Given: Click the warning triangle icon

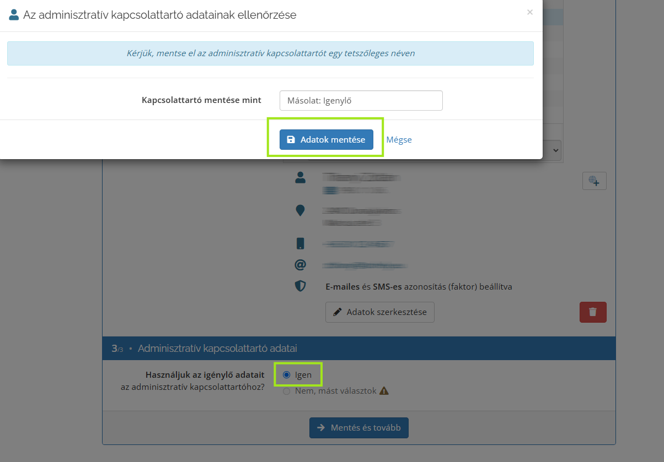Looking at the screenshot, I should (x=384, y=391).
